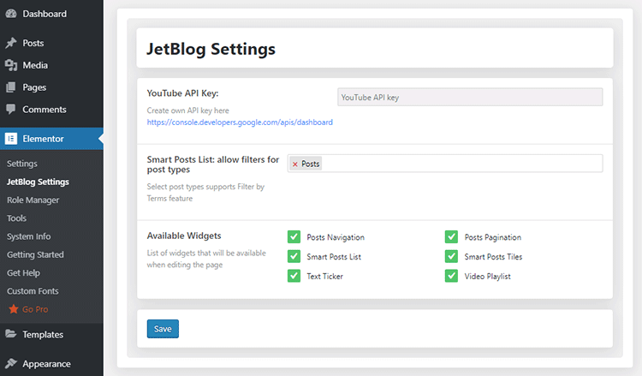This screenshot has width=642, height=376.
Task: Click the JetBlog Settings page heading
Action: [211, 49]
